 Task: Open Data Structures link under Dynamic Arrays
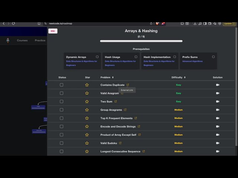81,63
